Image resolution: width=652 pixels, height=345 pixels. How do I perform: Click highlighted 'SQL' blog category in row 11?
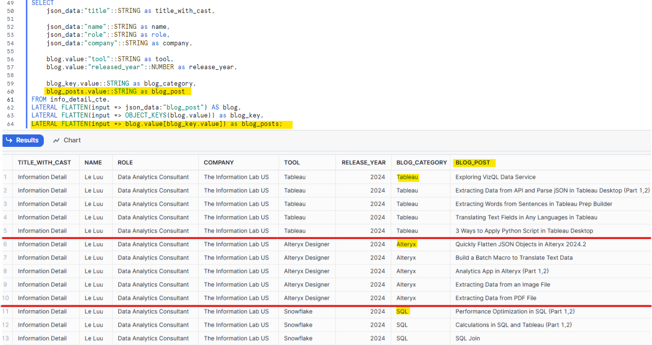[403, 312]
